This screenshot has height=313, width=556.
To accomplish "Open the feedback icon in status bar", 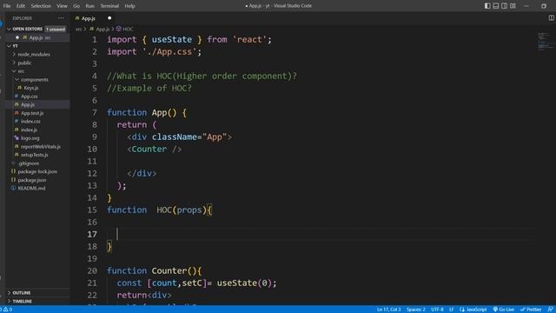I will click(x=550, y=310).
